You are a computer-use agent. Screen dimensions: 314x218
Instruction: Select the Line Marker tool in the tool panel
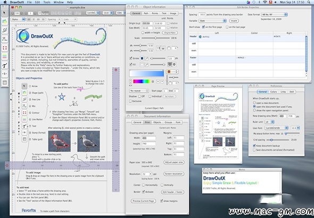click(5, 57)
